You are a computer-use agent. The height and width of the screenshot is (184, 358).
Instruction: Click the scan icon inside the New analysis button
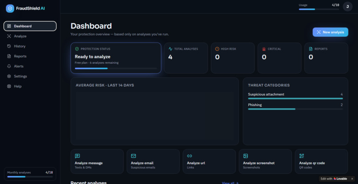point(319,32)
